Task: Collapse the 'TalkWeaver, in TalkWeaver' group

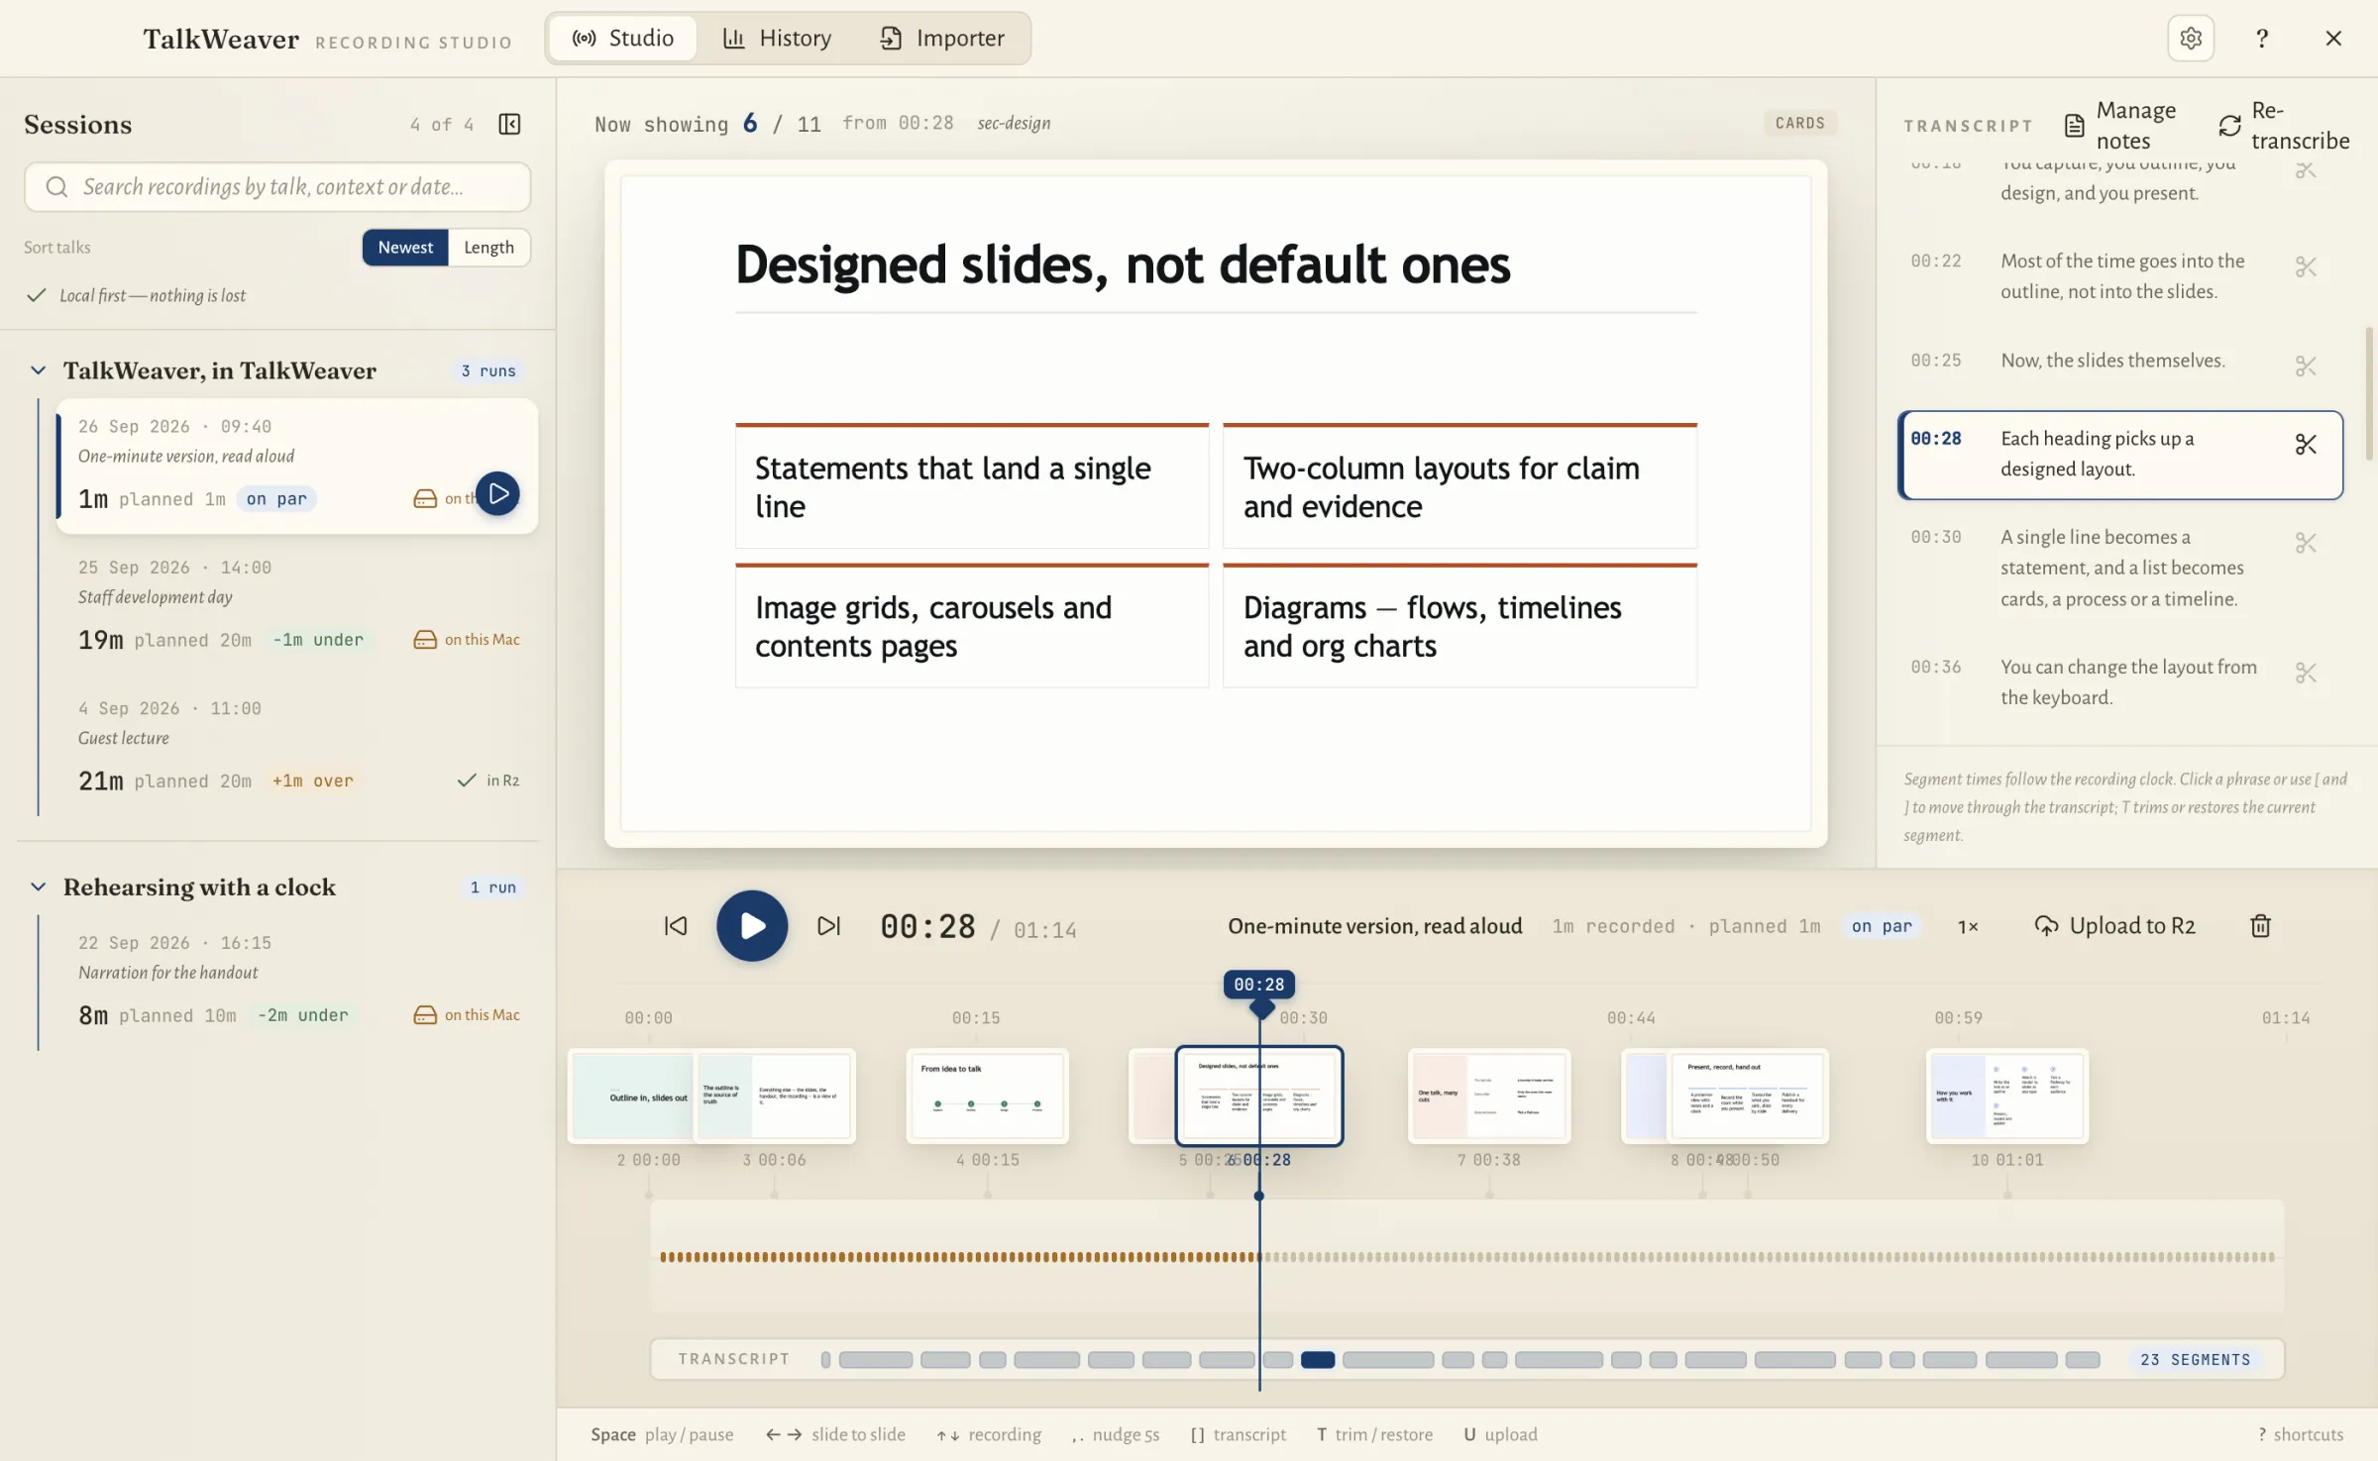Action: pyautogui.click(x=38, y=370)
